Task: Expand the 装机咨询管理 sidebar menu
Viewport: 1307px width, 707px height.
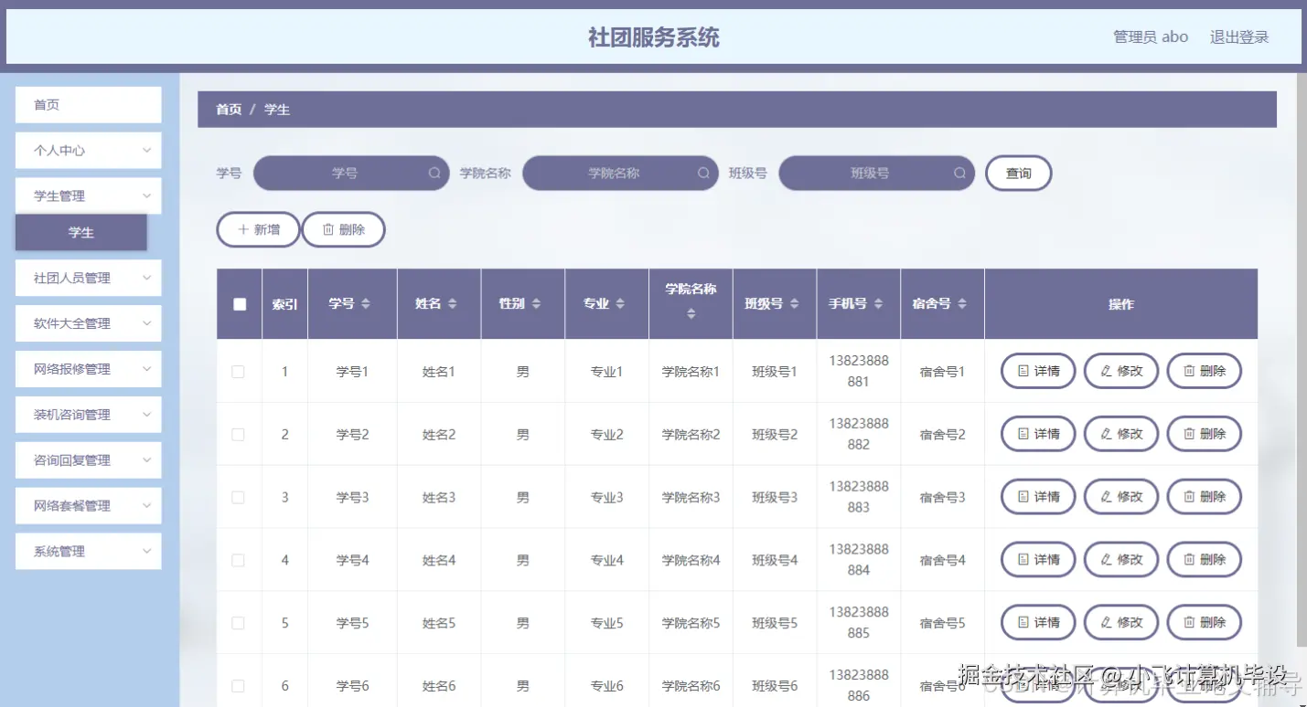Action: coord(89,415)
